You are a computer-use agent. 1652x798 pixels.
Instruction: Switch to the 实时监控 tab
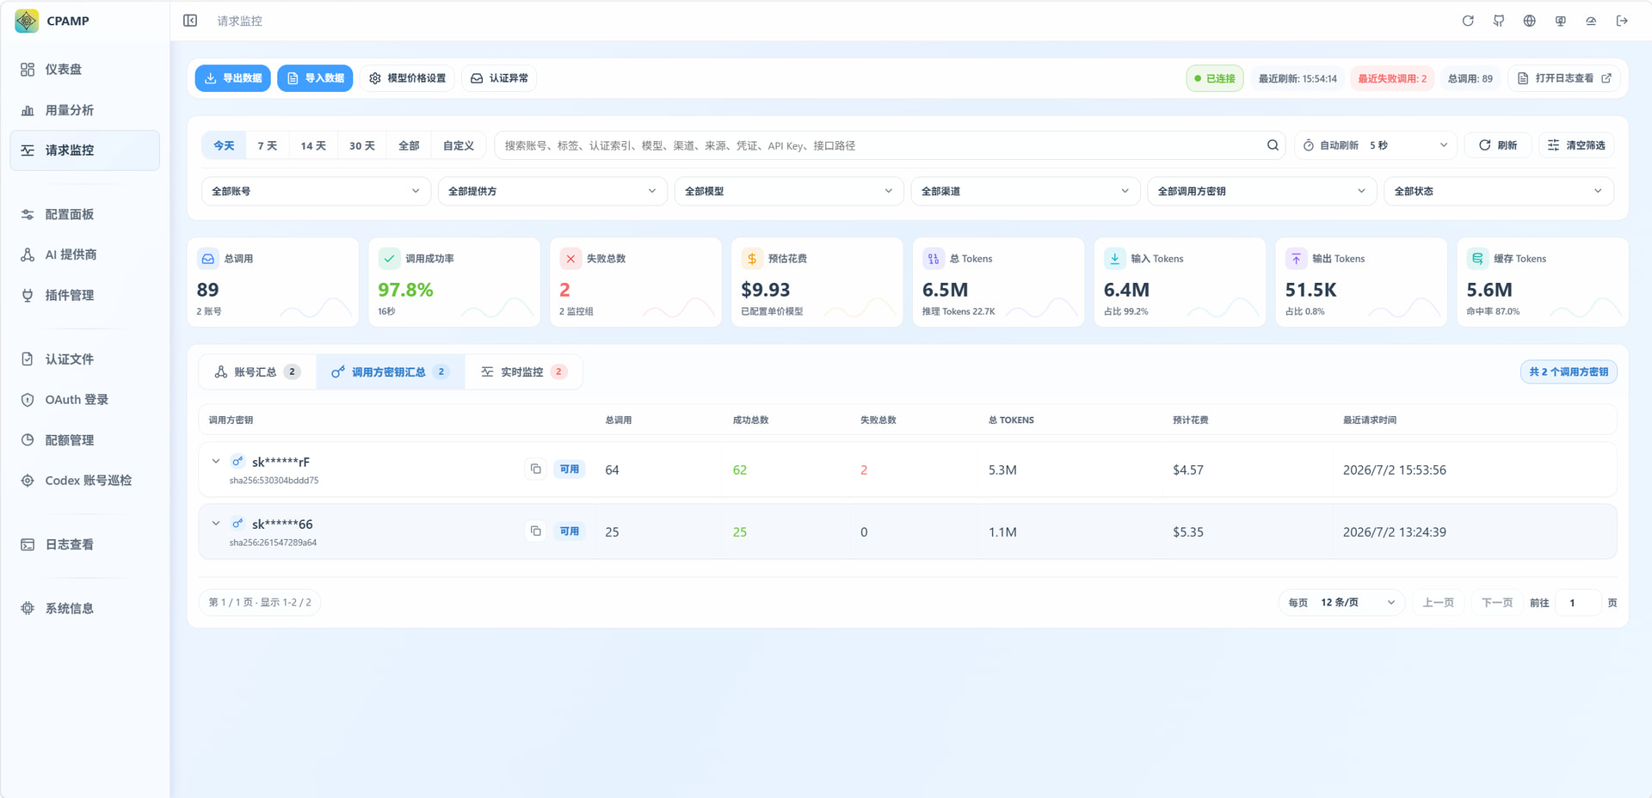[x=523, y=371]
